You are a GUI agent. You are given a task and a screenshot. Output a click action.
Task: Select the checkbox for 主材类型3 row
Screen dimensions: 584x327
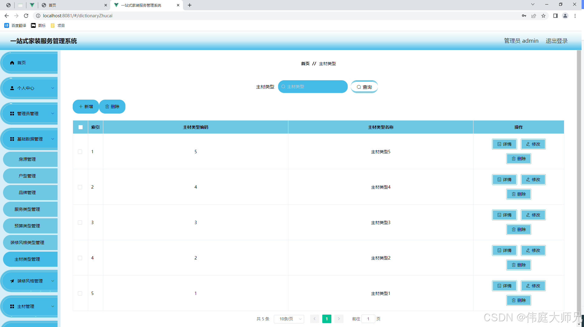tap(80, 223)
